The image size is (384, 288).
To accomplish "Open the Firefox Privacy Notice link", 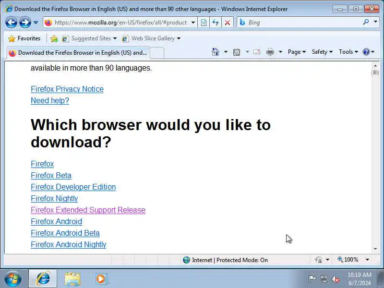I will click(67, 89).
